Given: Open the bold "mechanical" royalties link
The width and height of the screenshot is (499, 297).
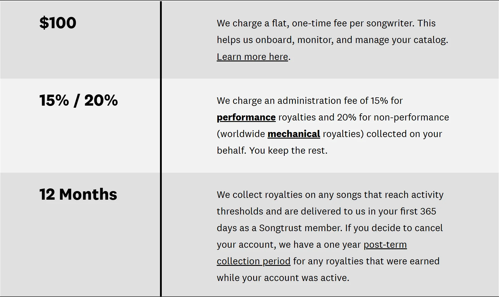Looking at the screenshot, I should (x=294, y=134).
